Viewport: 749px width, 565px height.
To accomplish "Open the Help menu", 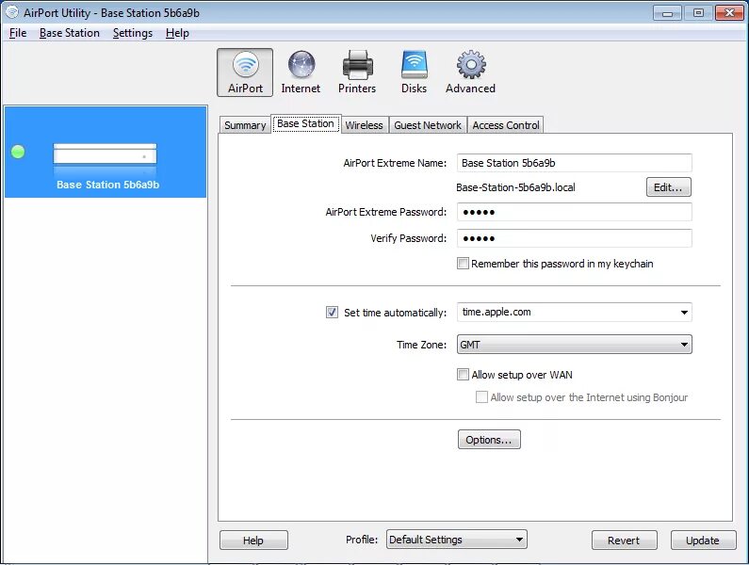I will [x=177, y=33].
